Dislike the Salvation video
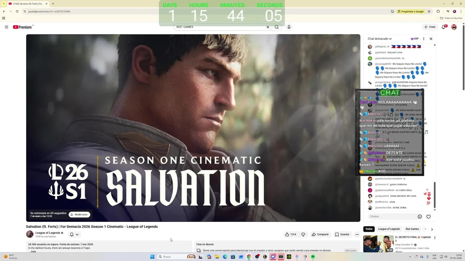This screenshot has height=261, width=465. point(303,235)
